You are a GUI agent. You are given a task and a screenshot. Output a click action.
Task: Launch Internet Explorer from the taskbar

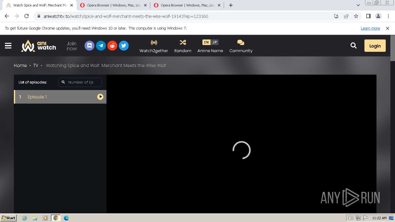pos(25,218)
